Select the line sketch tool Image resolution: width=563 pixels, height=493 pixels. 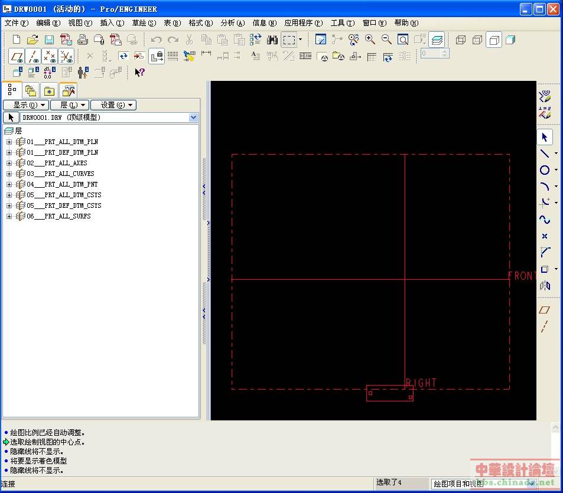[x=545, y=154]
